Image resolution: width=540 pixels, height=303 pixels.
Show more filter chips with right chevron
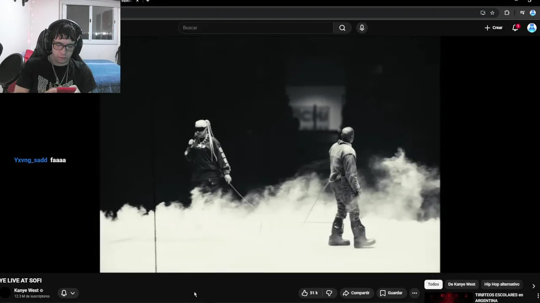pos(533,286)
